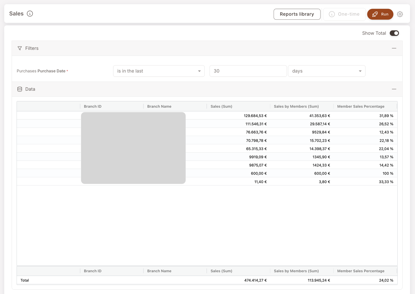
Task: Select the 9919,09 € sales cell
Action: click(238, 157)
